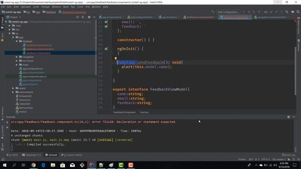The width and height of the screenshot is (301, 169).
Task: Click the collapse all icon in Project panel
Action: point(83,17)
